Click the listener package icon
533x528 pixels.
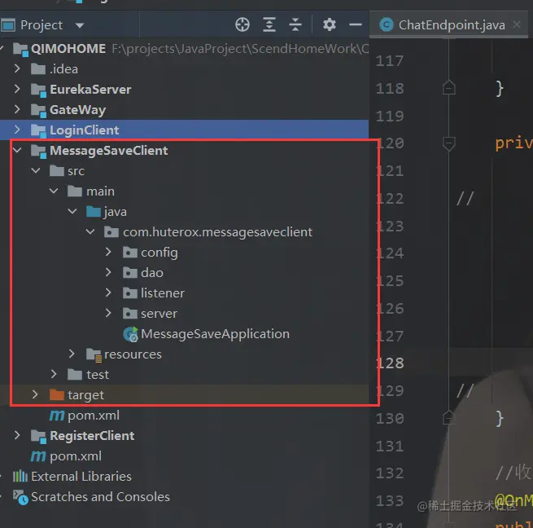point(130,293)
